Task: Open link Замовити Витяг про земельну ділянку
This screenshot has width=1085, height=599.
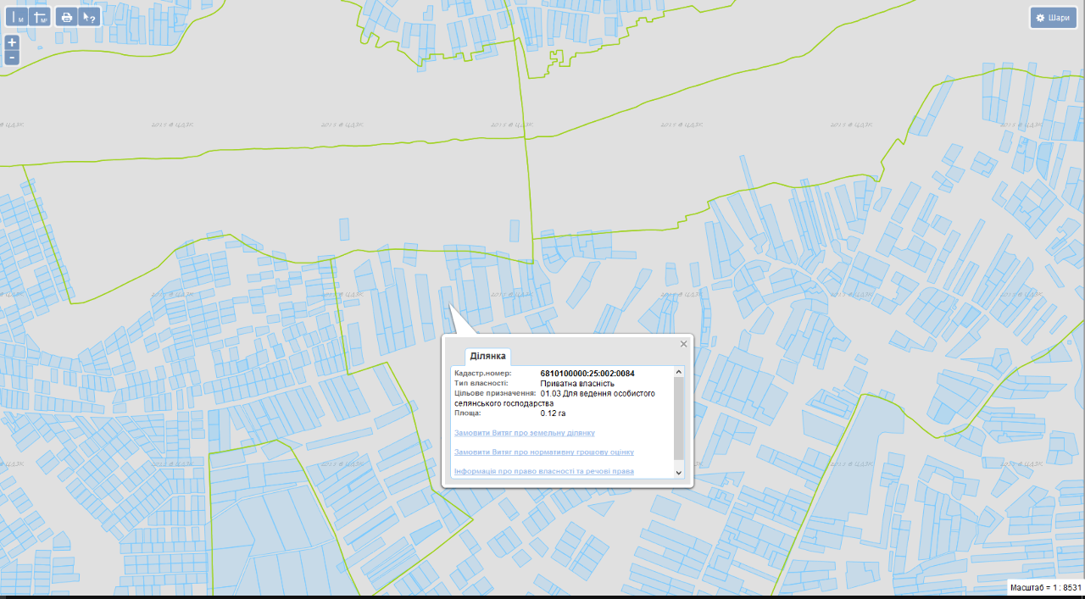Action: pos(524,433)
